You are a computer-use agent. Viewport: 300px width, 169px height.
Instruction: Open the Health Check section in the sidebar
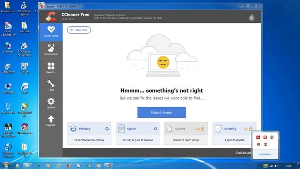(x=51, y=32)
